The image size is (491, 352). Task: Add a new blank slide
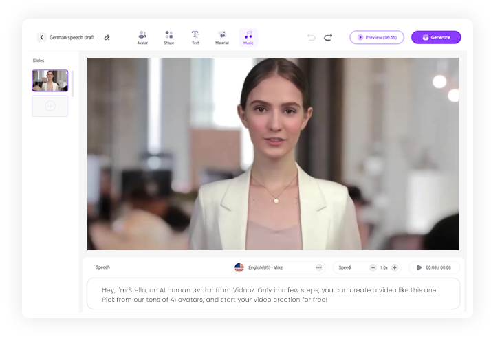pos(50,106)
